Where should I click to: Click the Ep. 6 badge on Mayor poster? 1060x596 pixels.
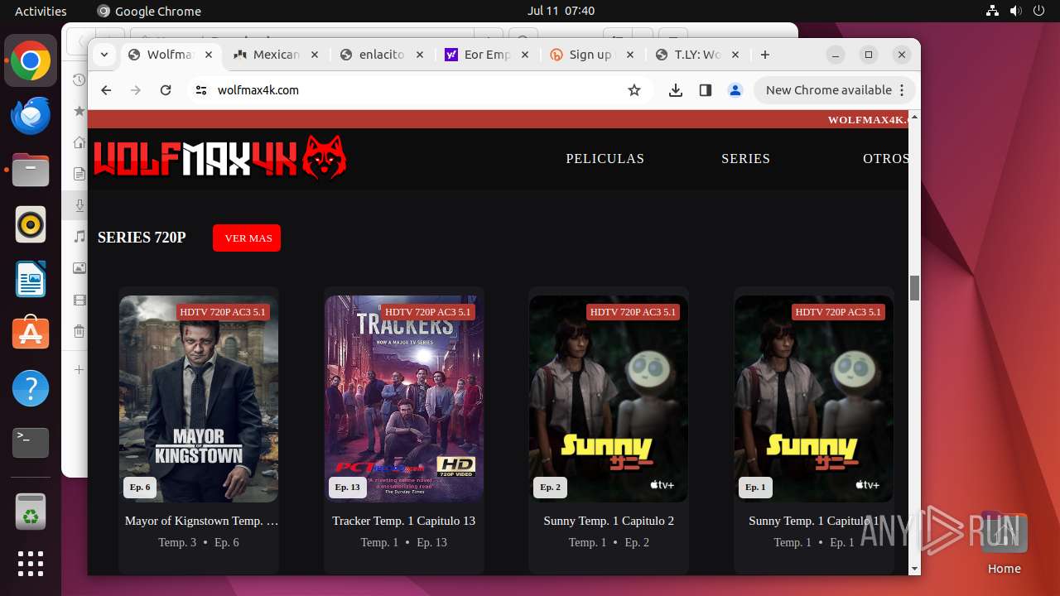pos(140,488)
